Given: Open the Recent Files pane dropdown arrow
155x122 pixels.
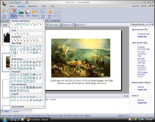Looking at the screenshot, I should click(x=147, y=24).
